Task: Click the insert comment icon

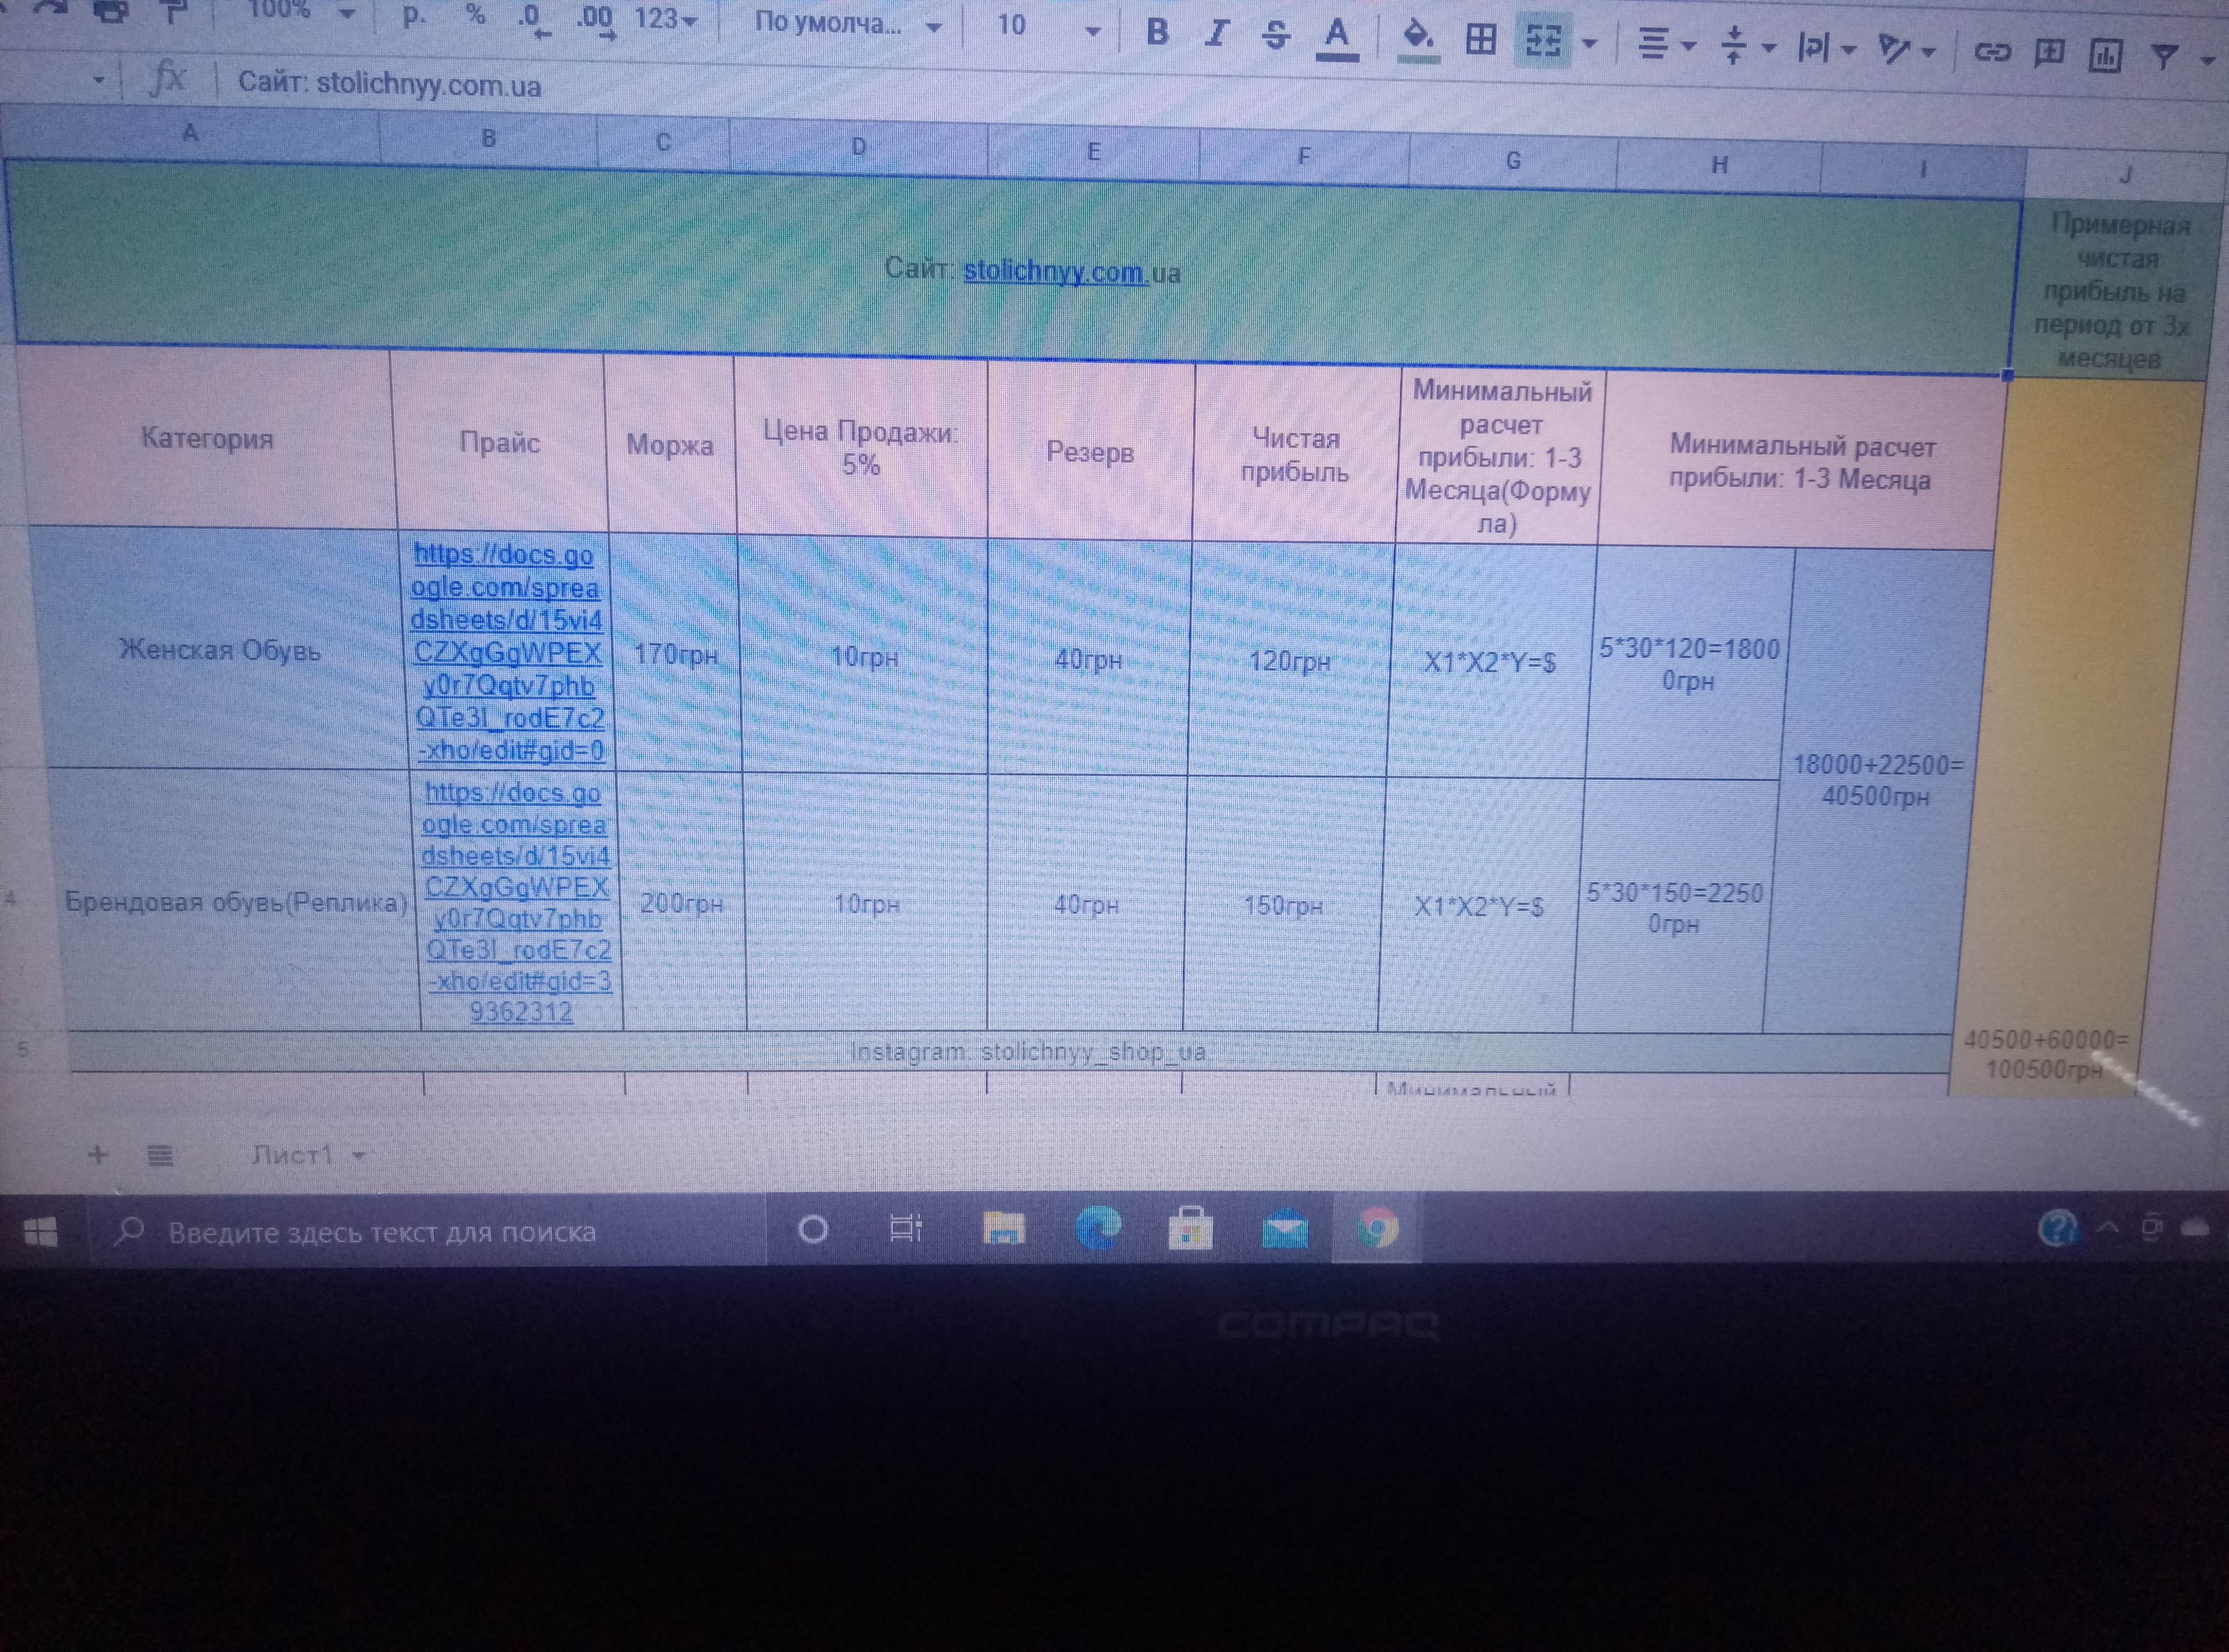Action: 2049,53
